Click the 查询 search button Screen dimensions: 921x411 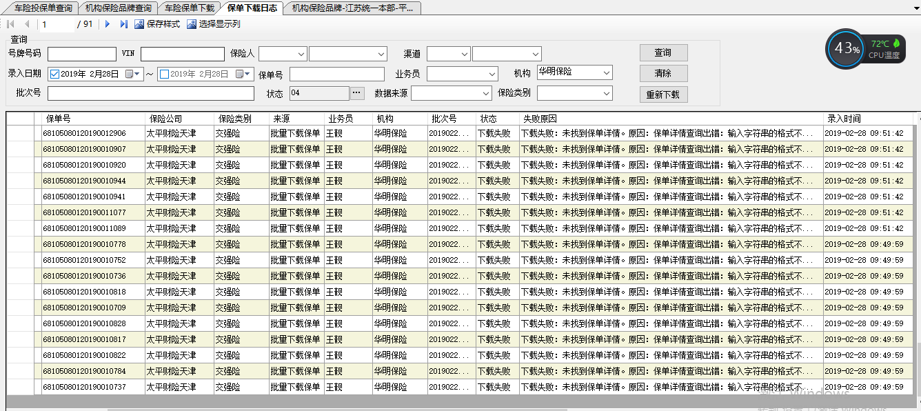662,53
